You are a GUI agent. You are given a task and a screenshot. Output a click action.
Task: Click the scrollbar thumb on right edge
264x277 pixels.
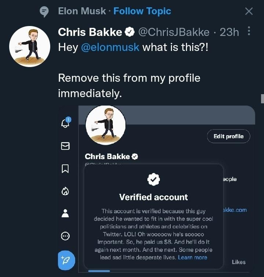262,99
